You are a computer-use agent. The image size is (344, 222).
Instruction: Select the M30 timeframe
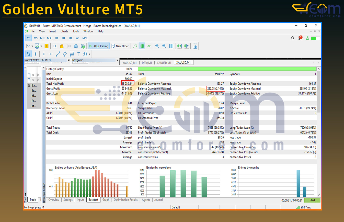point(50,38)
